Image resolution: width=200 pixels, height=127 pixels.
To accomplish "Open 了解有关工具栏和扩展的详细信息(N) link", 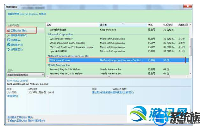I will pos(26,120).
